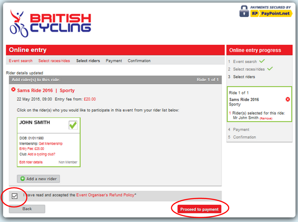
Task: Tick the refund policy acceptance checkbox
Action: [15, 196]
